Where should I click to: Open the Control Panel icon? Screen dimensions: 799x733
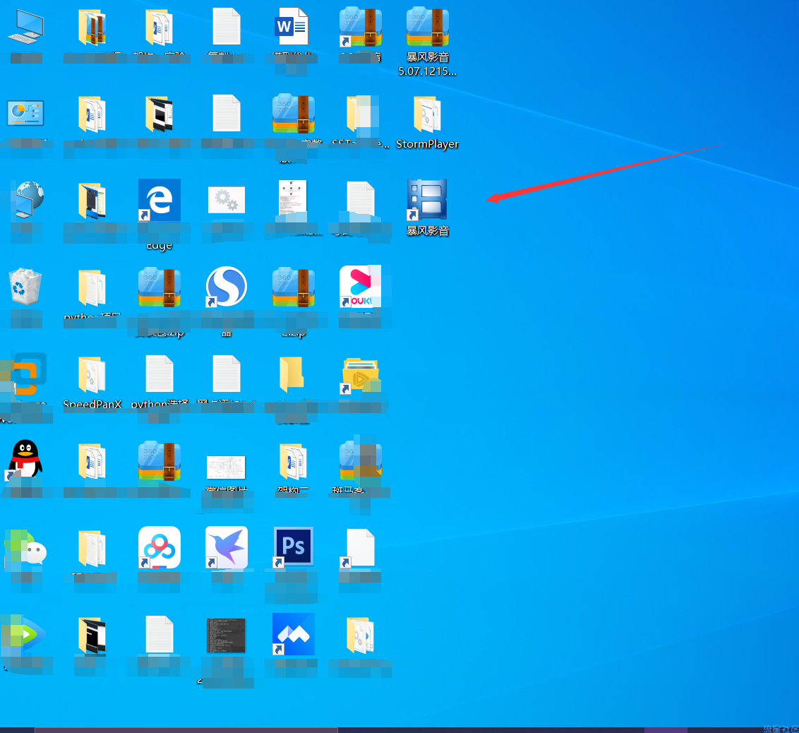pos(25,113)
